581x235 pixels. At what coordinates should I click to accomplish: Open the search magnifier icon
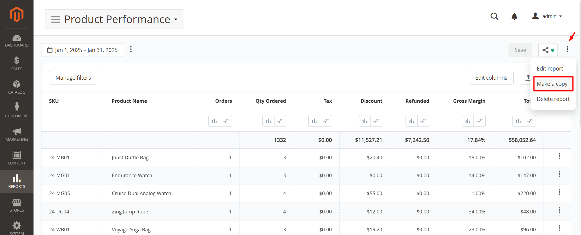point(494,16)
